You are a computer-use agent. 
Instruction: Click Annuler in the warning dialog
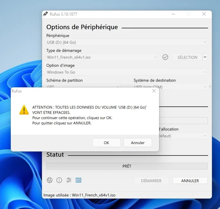[x=138, y=143]
